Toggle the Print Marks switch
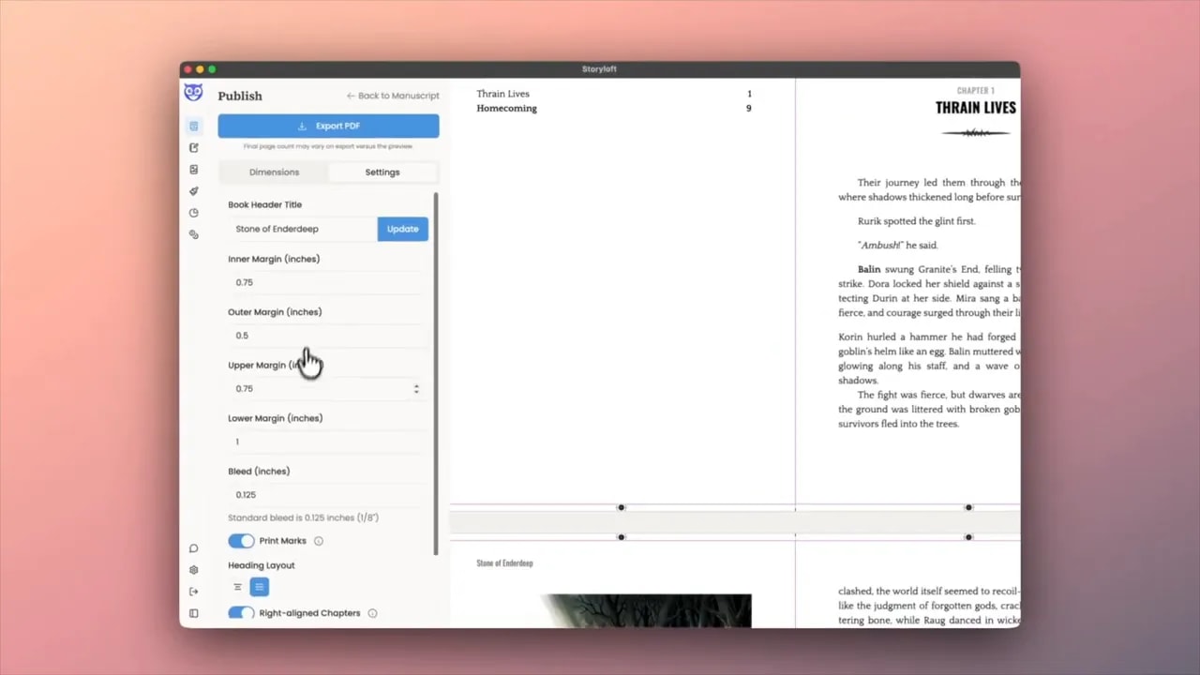This screenshot has width=1200, height=675. coord(241,541)
